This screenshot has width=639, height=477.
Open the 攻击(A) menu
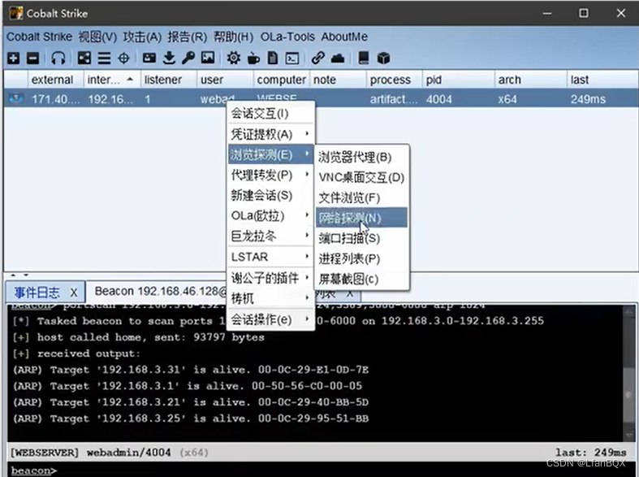142,37
